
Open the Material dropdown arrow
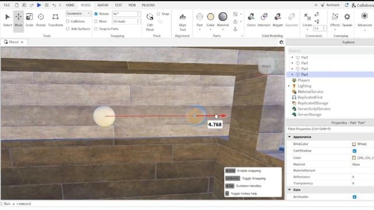pos(223,30)
